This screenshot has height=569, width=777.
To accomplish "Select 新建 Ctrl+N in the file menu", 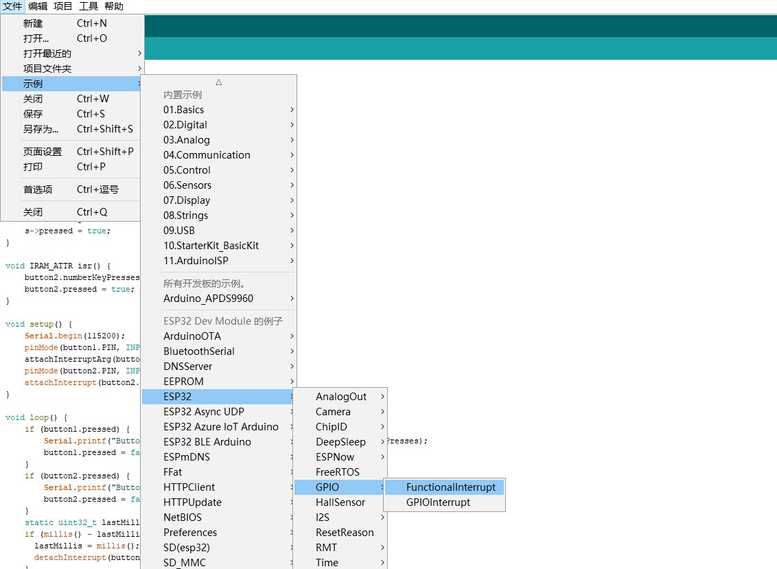I will [x=72, y=23].
